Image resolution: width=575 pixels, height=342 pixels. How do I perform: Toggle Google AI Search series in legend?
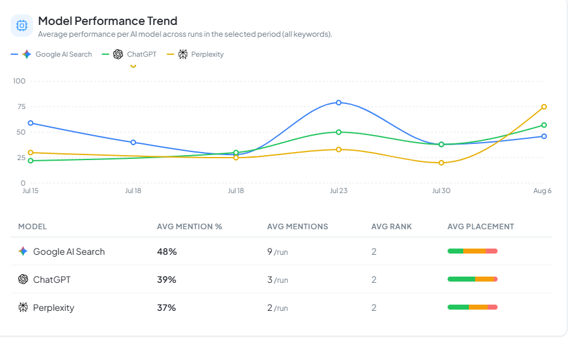pos(51,54)
